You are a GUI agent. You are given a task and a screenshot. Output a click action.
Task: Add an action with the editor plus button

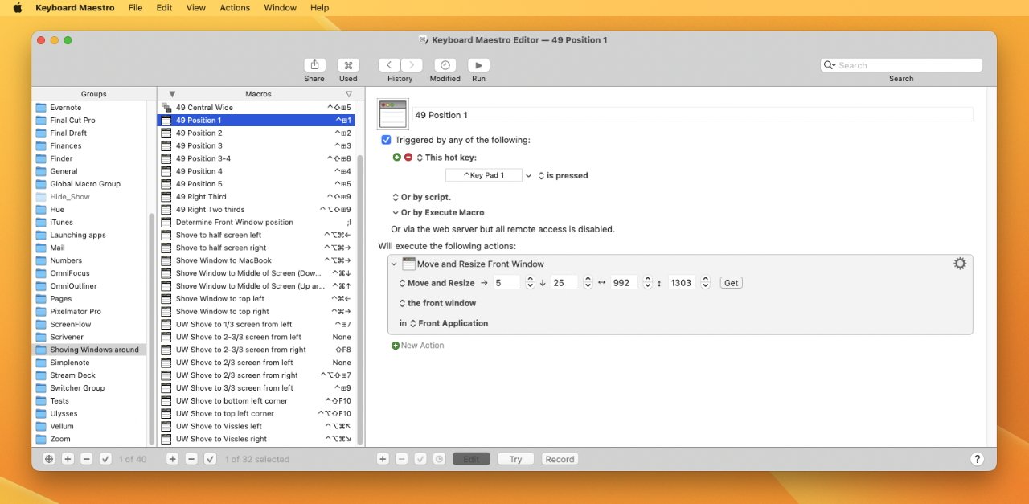[383, 459]
